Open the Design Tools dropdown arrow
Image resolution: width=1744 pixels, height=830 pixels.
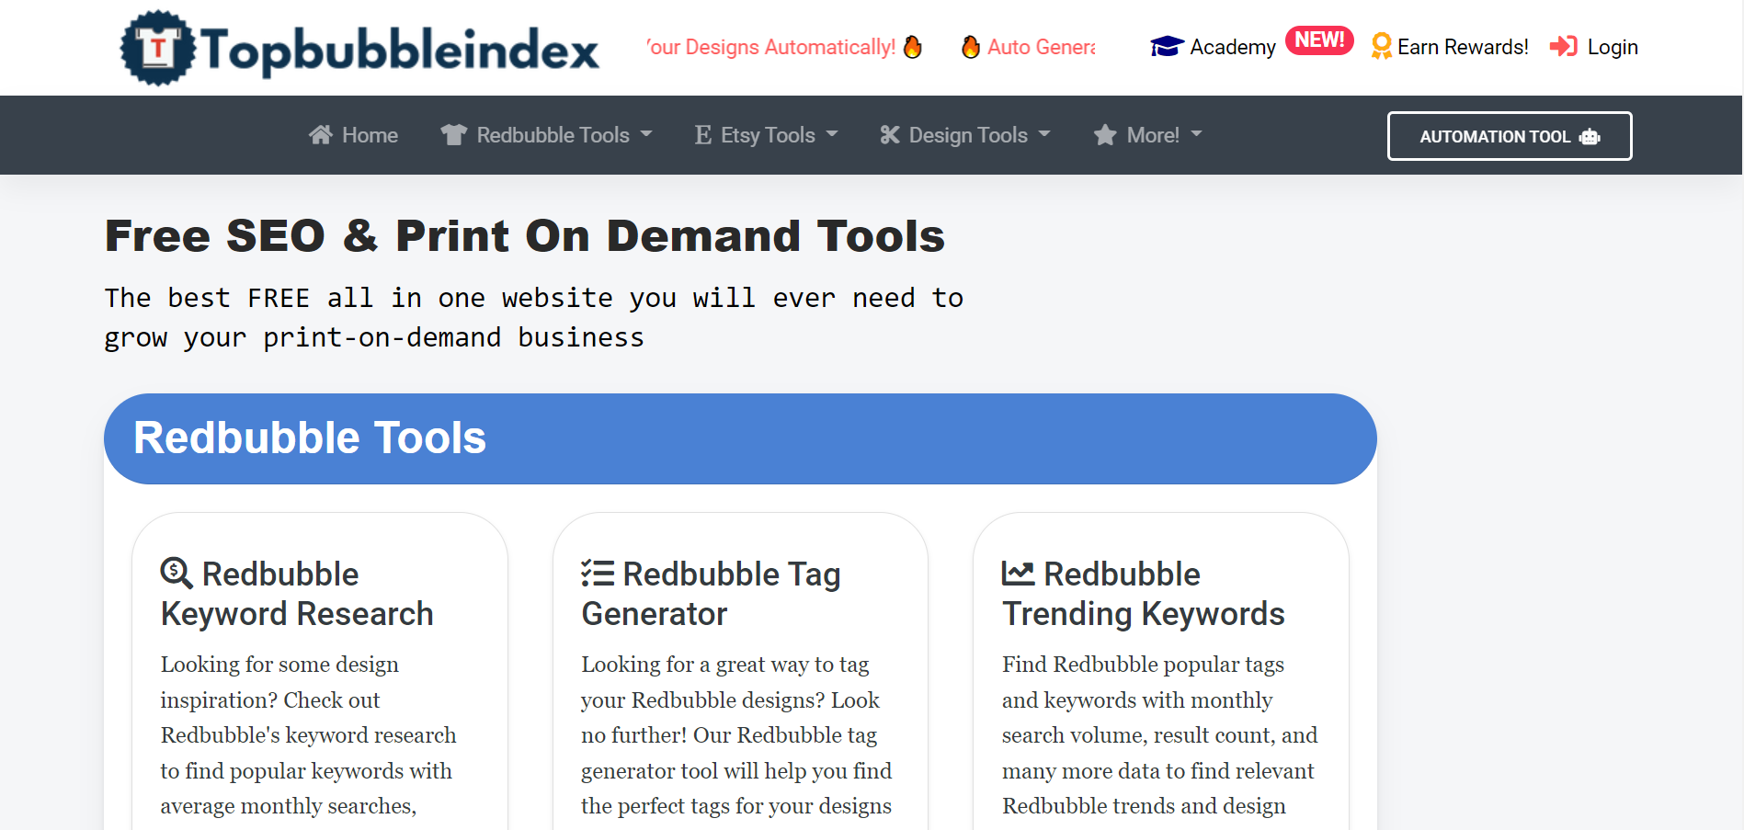click(x=1044, y=134)
